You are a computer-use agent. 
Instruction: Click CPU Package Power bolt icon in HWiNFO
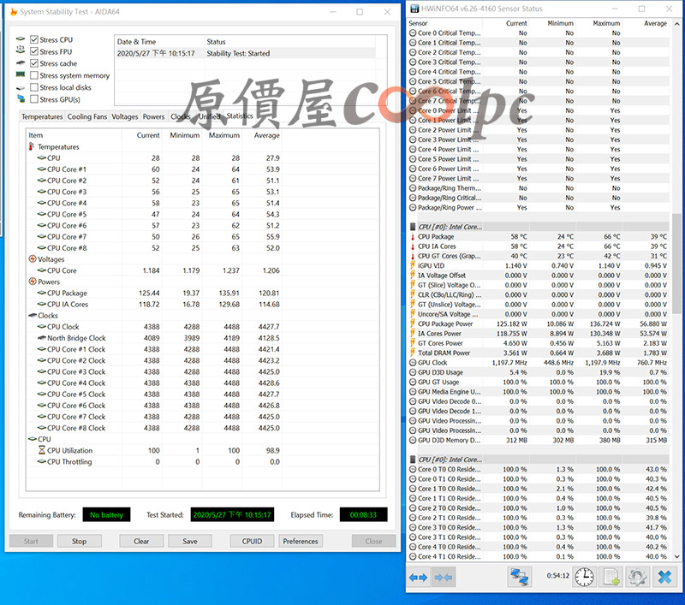click(413, 323)
